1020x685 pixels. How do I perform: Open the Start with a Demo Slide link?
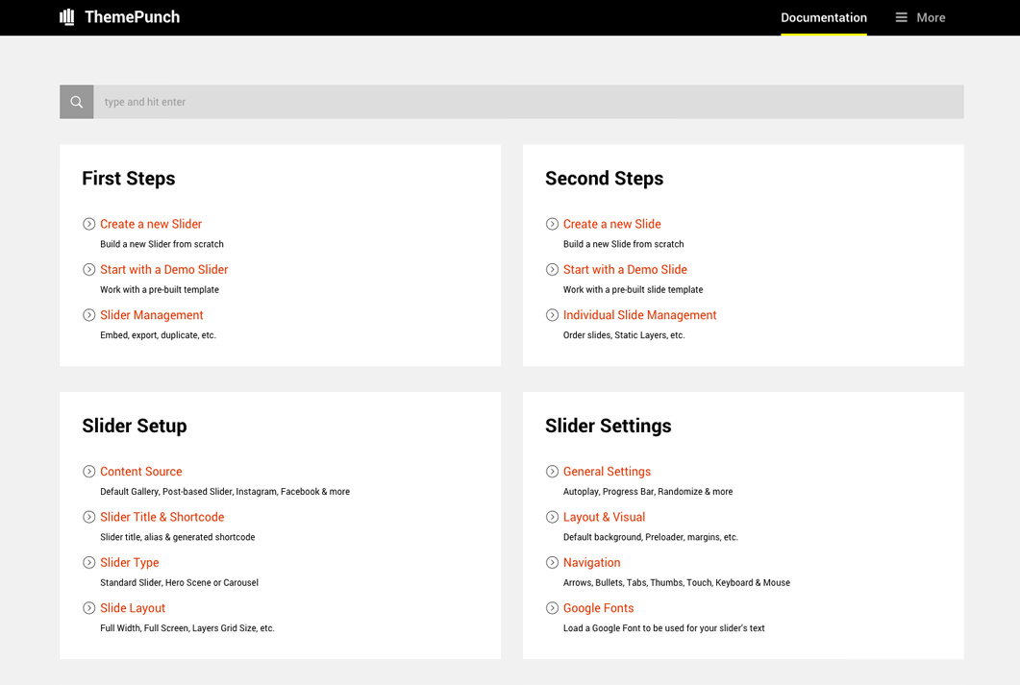pyautogui.click(x=625, y=270)
